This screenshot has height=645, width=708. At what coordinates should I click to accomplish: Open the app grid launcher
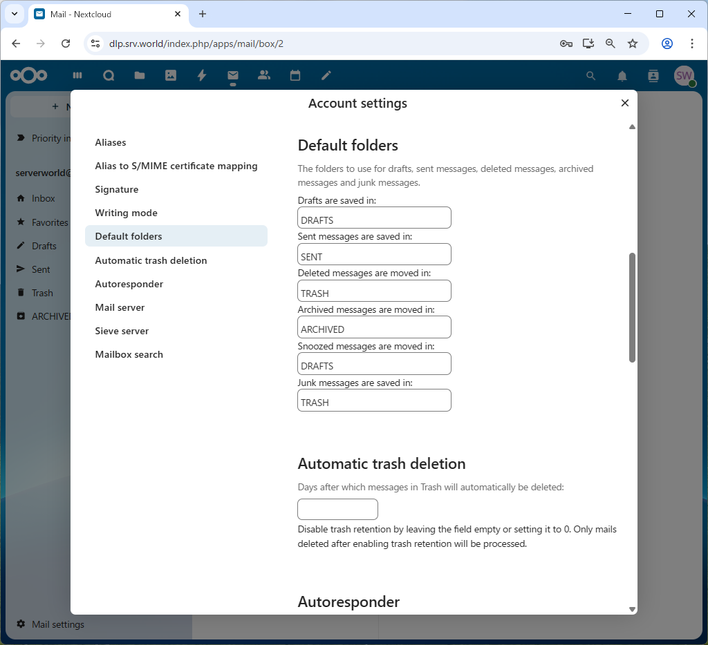(77, 75)
